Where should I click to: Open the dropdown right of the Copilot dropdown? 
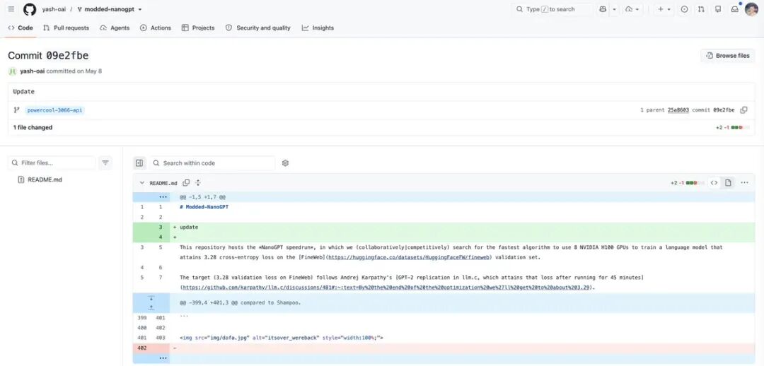[632, 9]
